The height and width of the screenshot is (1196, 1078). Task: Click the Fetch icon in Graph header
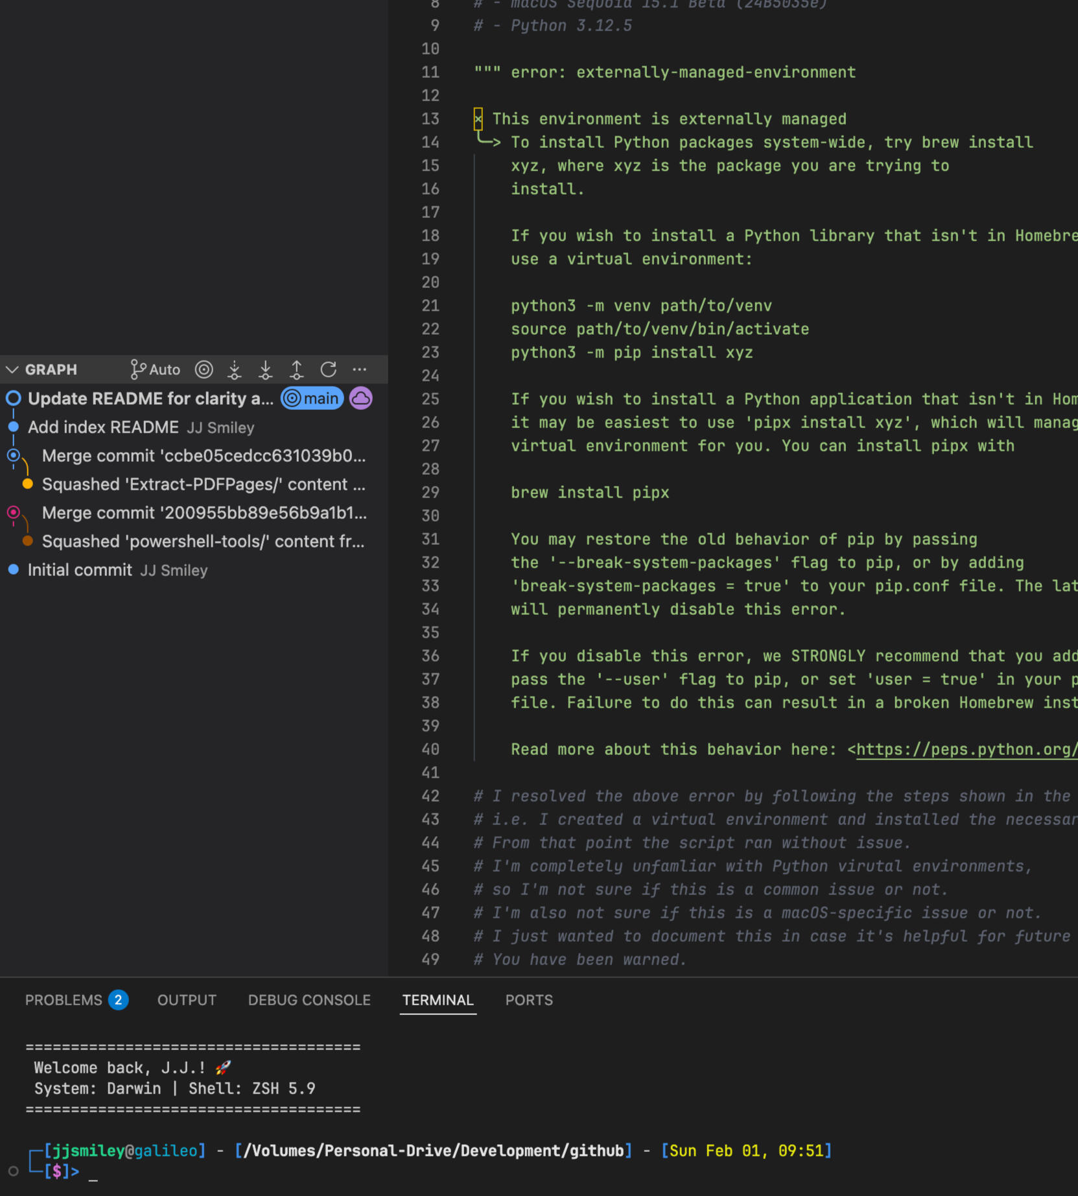click(235, 370)
